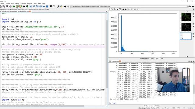Select the color image plot thumbnail

coord(186,17)
